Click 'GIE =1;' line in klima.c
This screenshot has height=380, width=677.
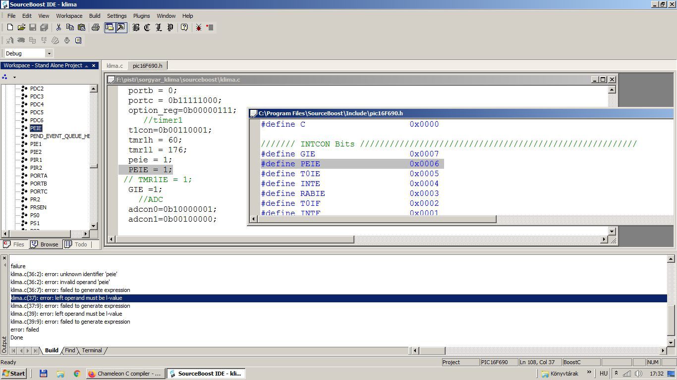pyautogui.click(x=145, y=190)
